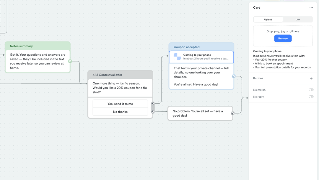Click the 'No thanks' connector port
Viewport: 319px width, 180px height.
click(153, 112)
